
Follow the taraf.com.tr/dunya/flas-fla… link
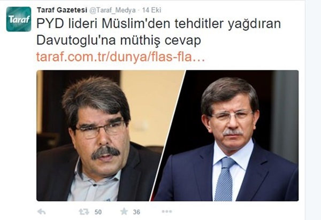point(120,57)
